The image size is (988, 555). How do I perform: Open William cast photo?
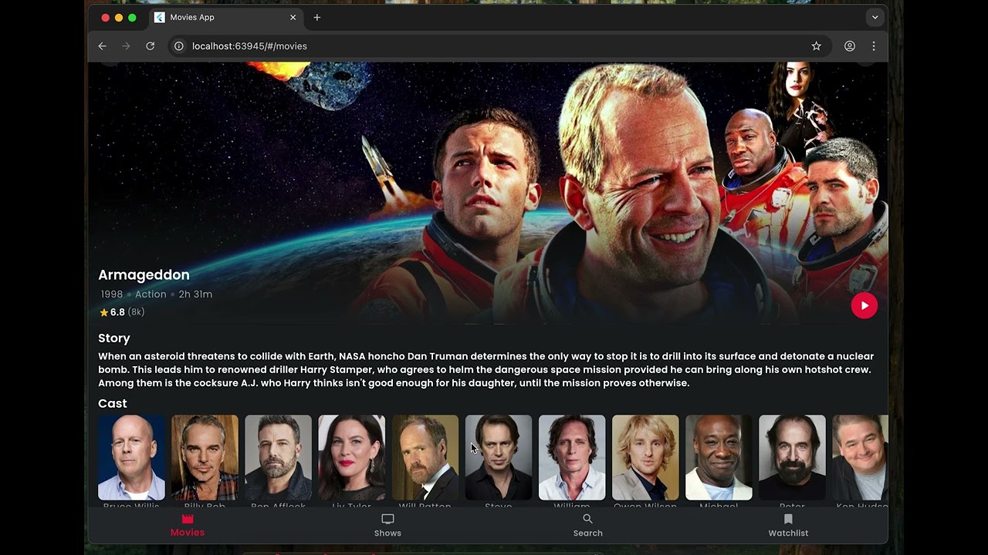(x=572, y=457)
